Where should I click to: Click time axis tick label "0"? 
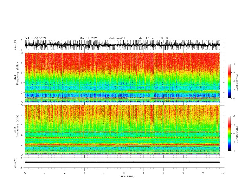click(25, 173)
